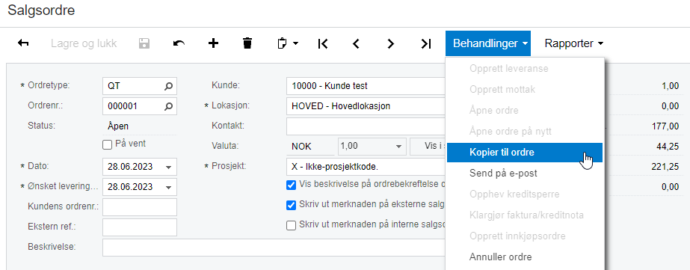Image resolution: width=690 pixels, height=270 pixels.
Task: Go to first record icon
Action: [323, 43]
